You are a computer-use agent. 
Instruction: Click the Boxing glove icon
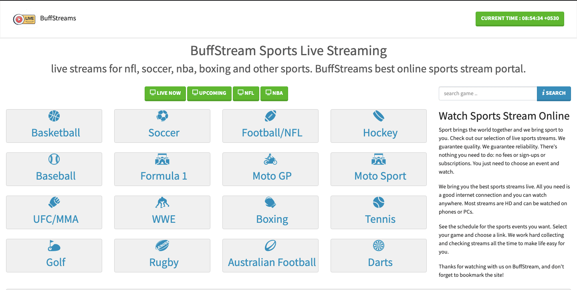click(x=270, y=202)
